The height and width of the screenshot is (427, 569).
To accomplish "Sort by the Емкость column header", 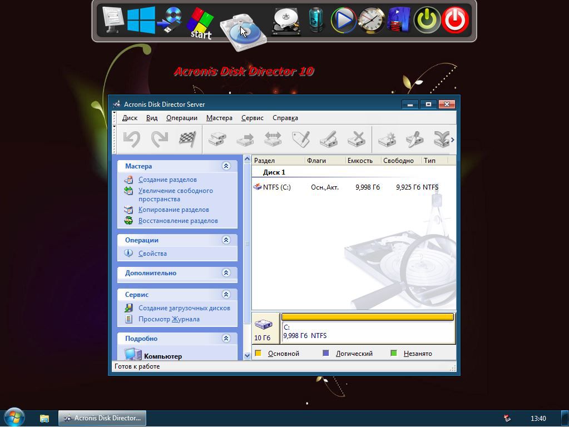I will [x=363, y=161].
